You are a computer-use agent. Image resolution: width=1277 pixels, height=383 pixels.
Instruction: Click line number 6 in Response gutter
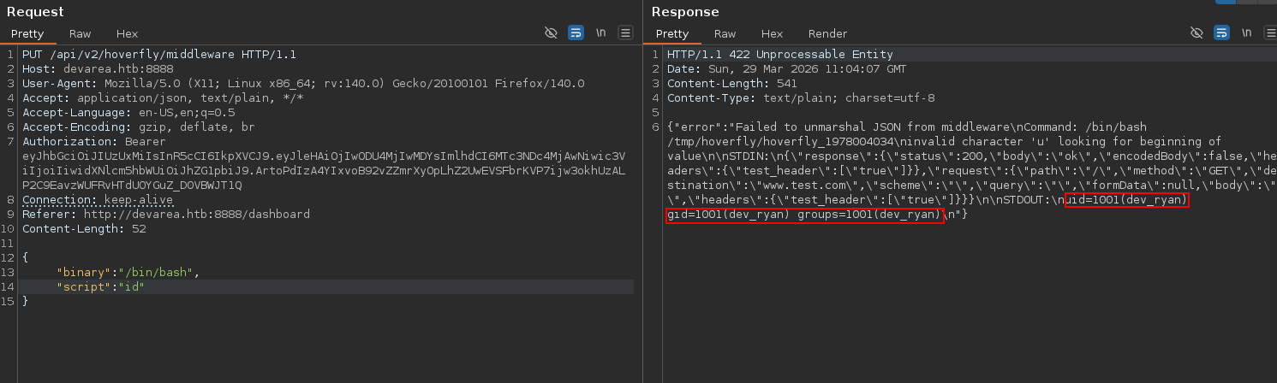pos(656,127)
